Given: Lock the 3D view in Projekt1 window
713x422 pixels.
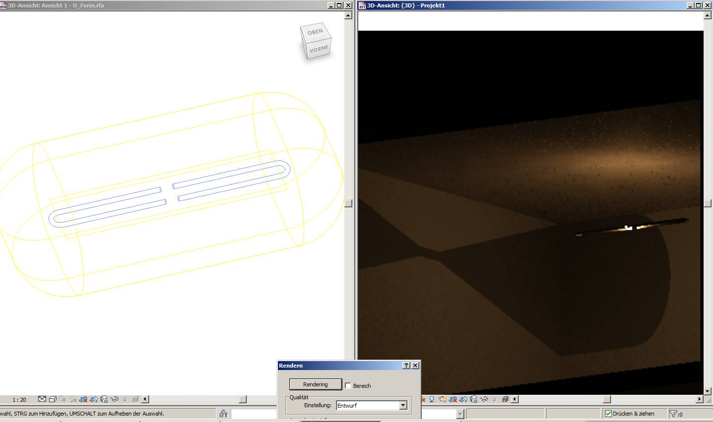Looking at the screenshot, I should [x=474, y=399].
